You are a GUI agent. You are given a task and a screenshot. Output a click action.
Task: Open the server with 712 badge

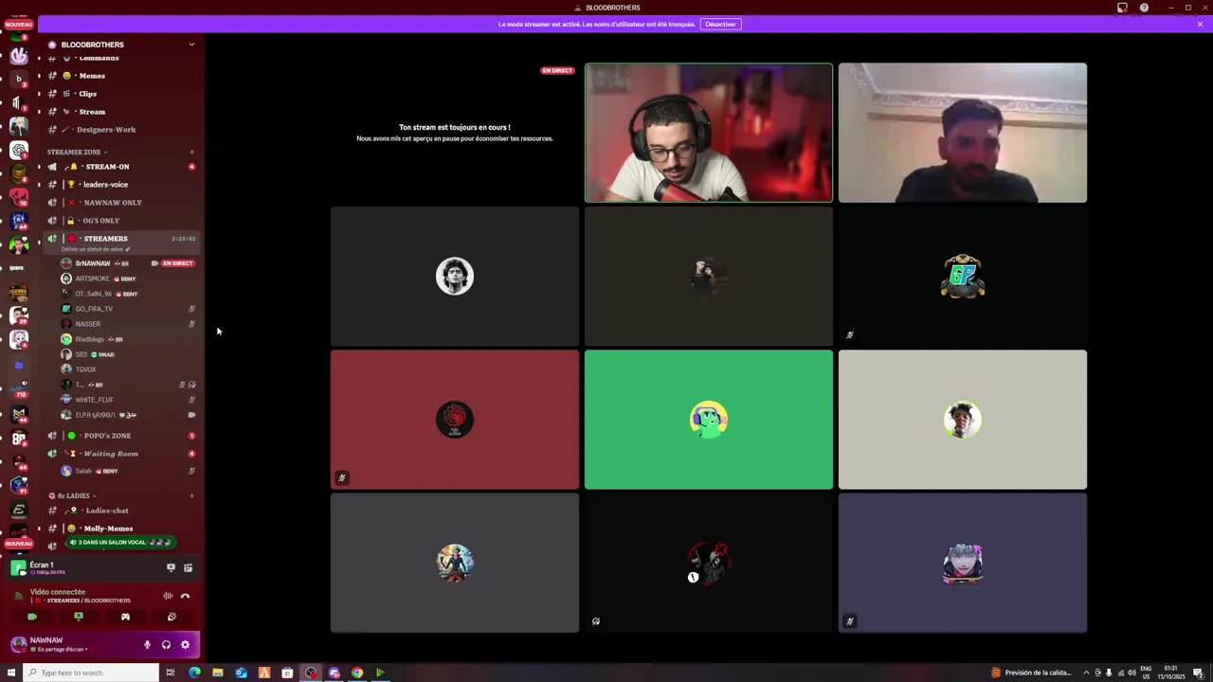(x=19, y=387)
